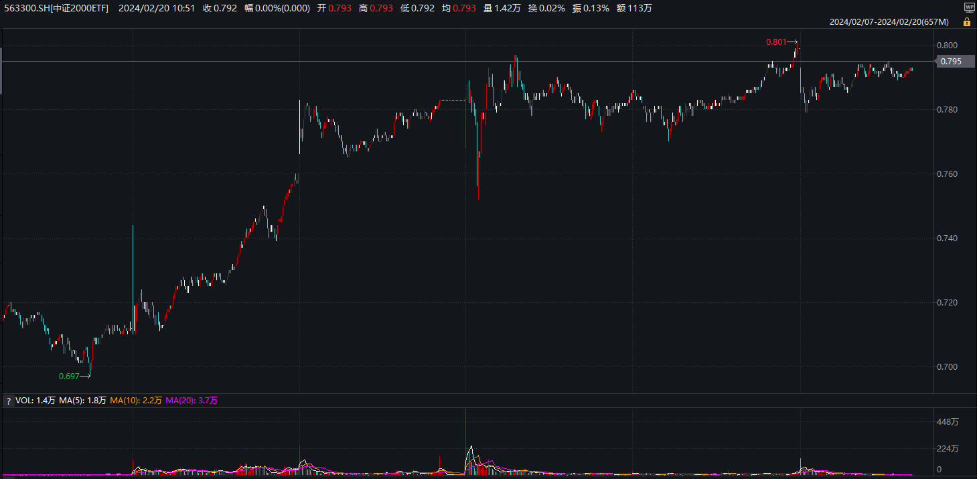Click the WP monitor icon
977x479 pixels.
(969, 7)
